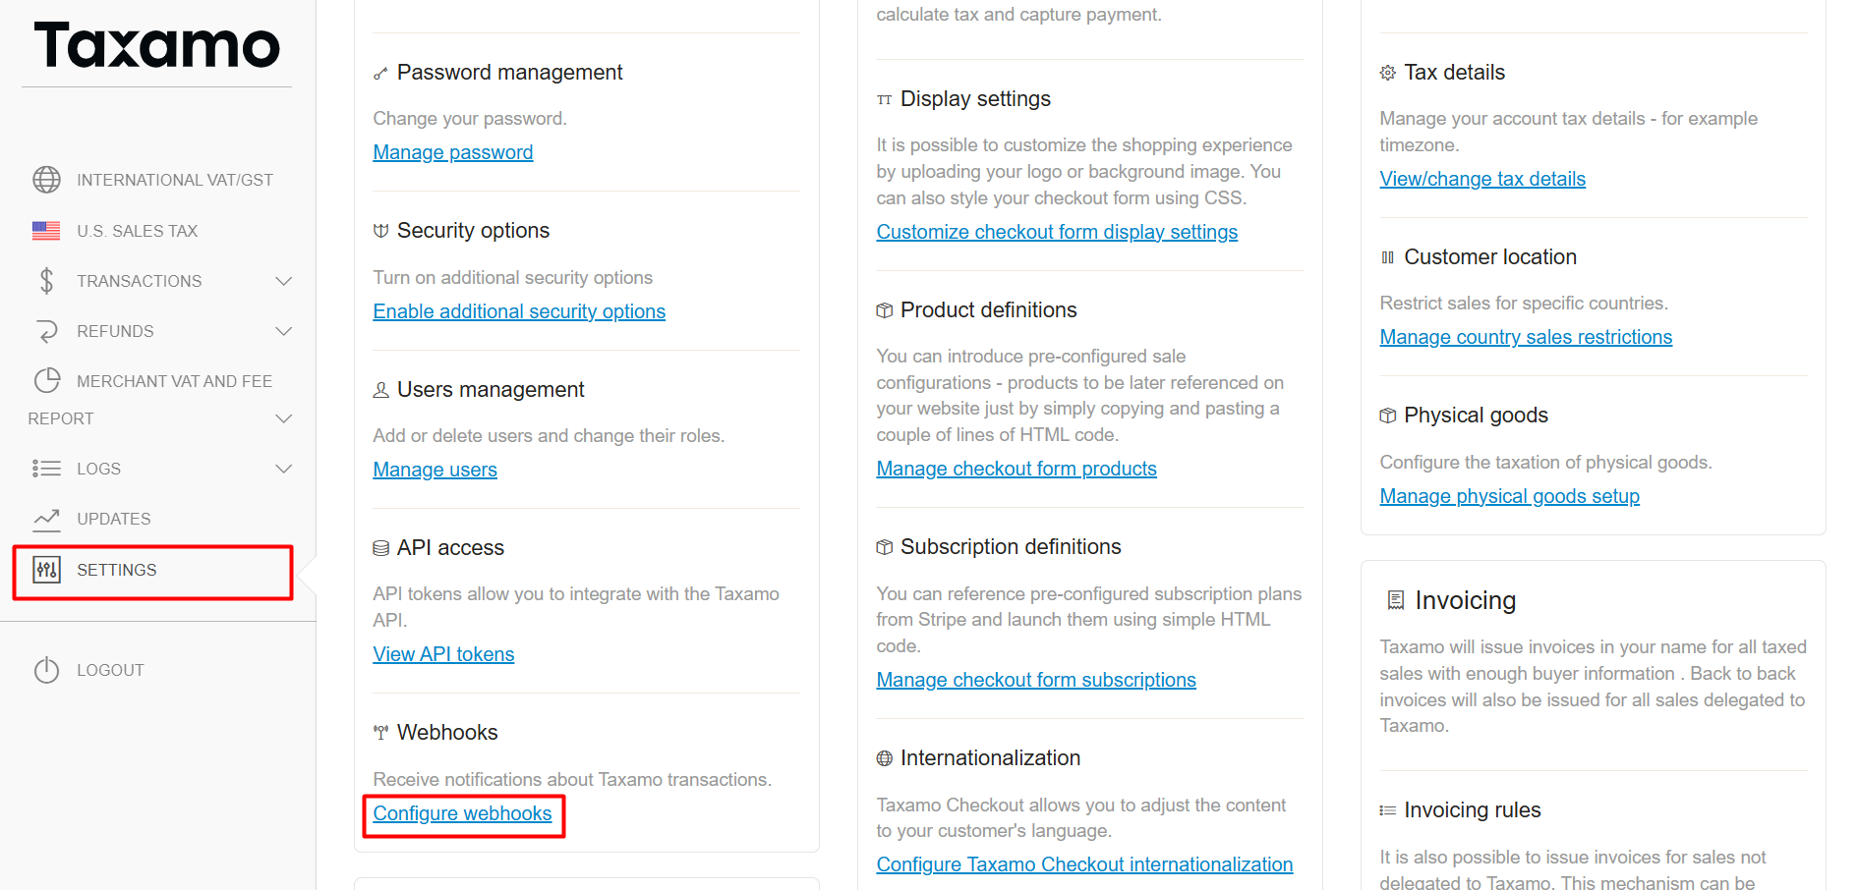Viewport: 1858px width, 890px height.
Task: Click the Logout power icon
Action: pos(46,670)
